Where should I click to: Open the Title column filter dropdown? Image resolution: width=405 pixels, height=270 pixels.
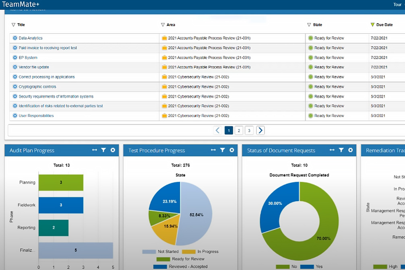point(13,25)
